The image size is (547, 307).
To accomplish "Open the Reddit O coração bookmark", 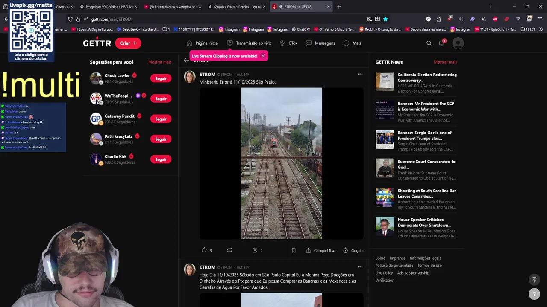I will (380, 29).
